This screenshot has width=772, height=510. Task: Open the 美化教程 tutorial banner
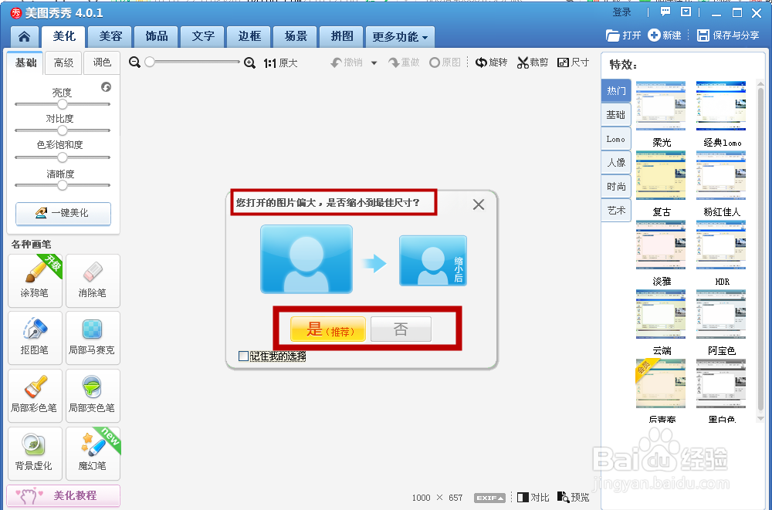click(63, 495)
